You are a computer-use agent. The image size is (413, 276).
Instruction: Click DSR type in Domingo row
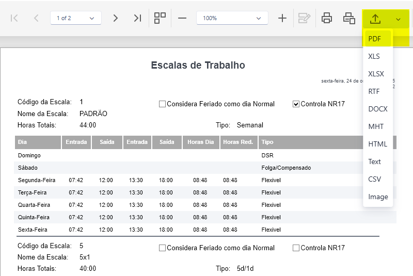click(267, 155)
